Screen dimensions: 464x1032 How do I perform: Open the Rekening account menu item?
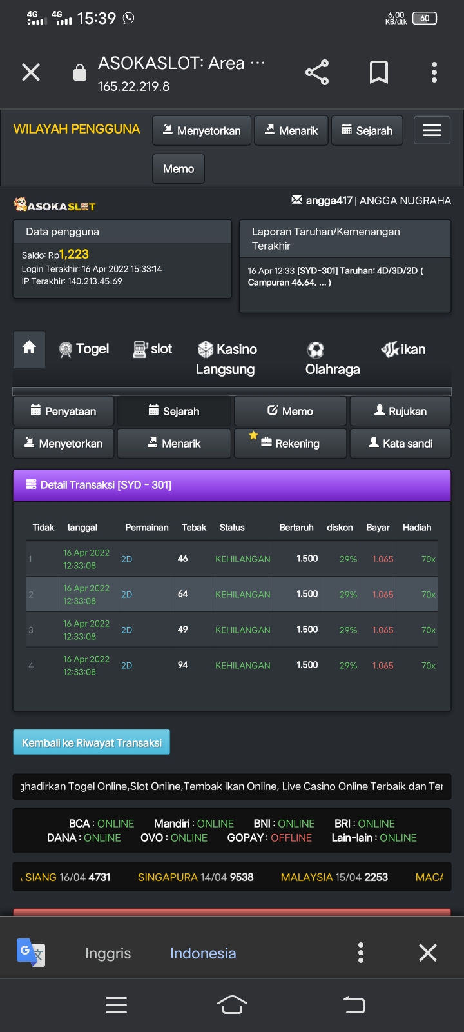(x=290, y=443)
